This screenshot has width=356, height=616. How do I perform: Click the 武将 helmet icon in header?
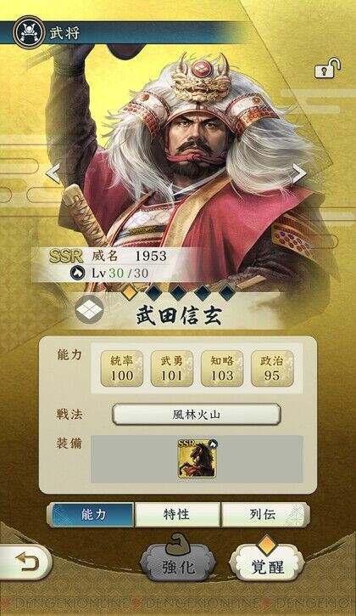[29, 32]
